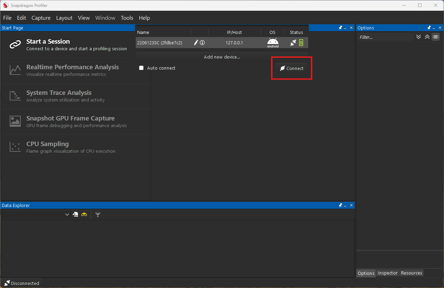The height and width of the screenshot is (288, 444).
Task: Click the green phone status icon
Action: pos(301,43)
